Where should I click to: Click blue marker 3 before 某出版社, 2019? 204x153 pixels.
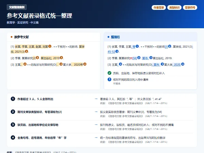click(151, 58)
